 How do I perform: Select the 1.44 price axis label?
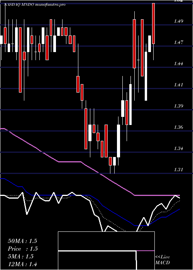click(178, 64)
